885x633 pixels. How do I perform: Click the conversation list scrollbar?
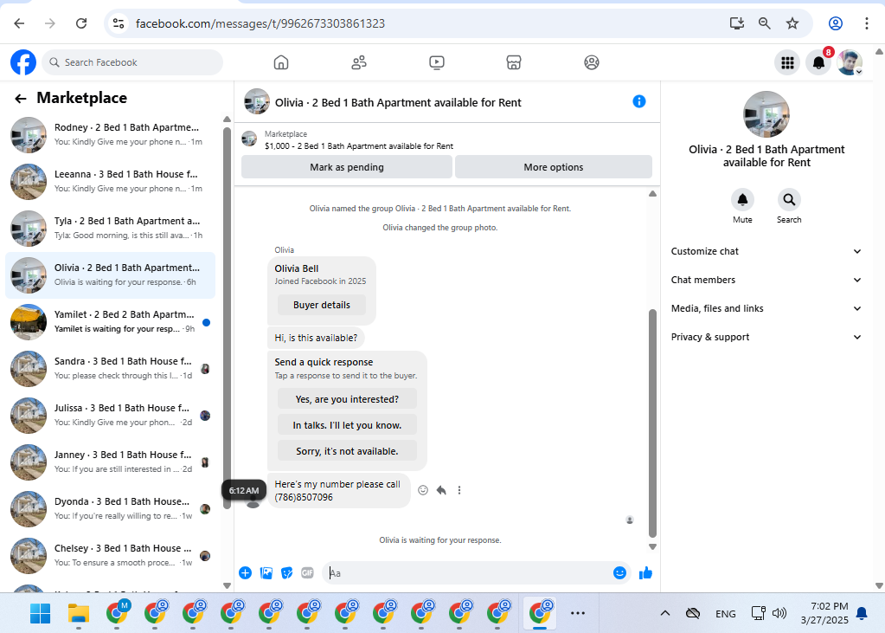coord(227,317)
